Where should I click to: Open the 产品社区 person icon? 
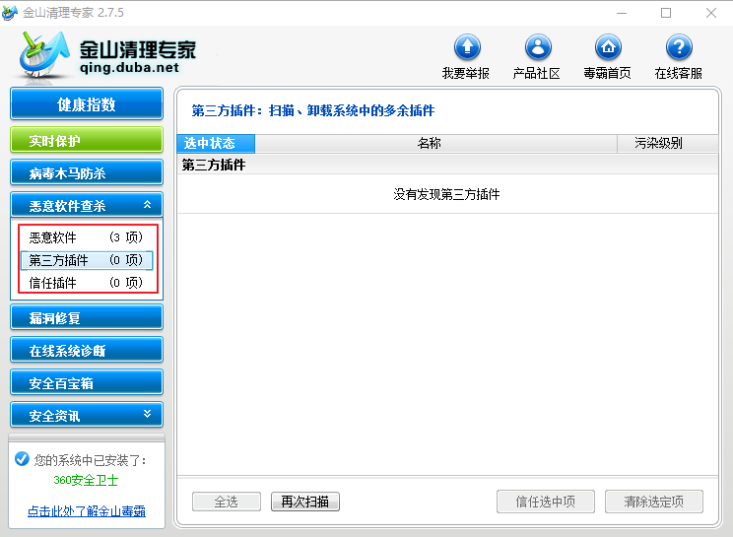(x=538, y=47)
